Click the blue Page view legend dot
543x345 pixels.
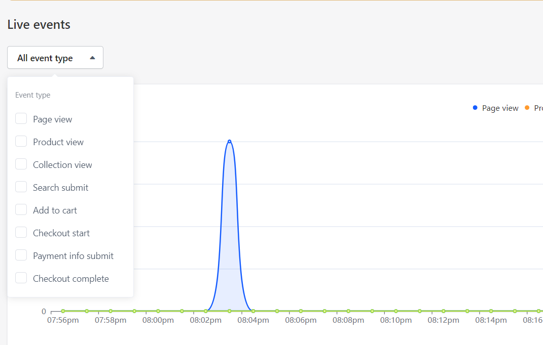475,108
